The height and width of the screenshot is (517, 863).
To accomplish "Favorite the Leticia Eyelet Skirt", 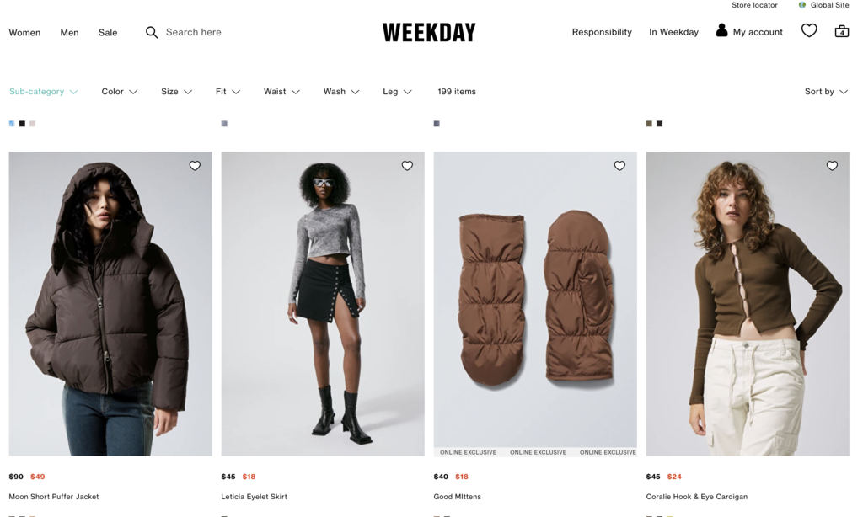I will (x=407, y=166).
